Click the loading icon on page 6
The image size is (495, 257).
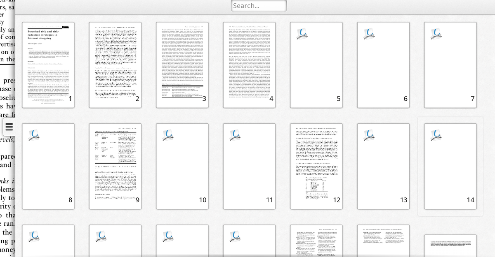pyautogui.click(x=369, y=34)
